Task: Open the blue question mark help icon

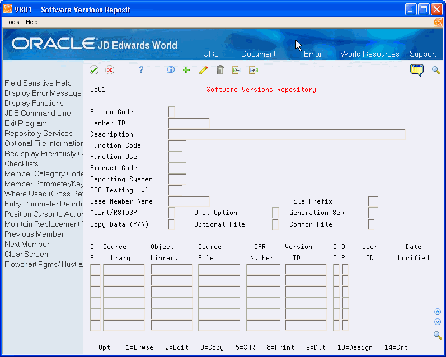Action: (141, 70)
